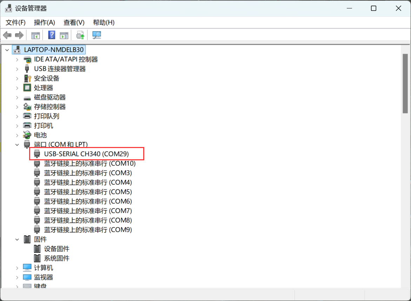The width and height of the screenshot is (411, 301).
Task: Select USB-SERIAL CH340 (COM29) device
Action: point(86,154)
